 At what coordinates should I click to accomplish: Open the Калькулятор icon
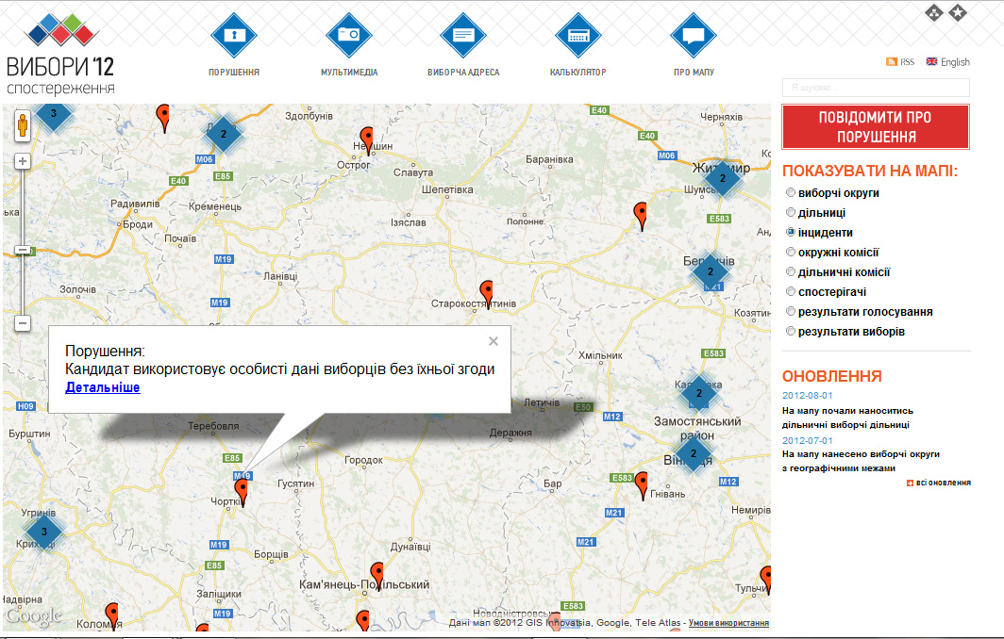(x=578, y=35)
